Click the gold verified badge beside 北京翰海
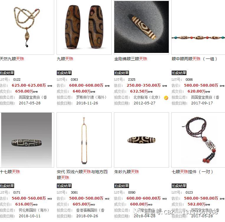Image resolution: width=225 pixels, height=222 pixels. [x=166, y=98]
